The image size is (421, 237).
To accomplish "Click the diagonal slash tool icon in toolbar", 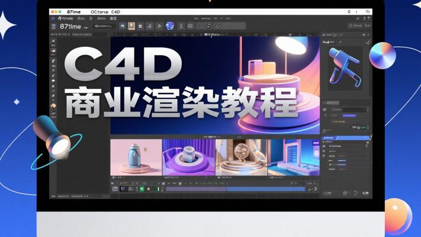I will 150,26.
